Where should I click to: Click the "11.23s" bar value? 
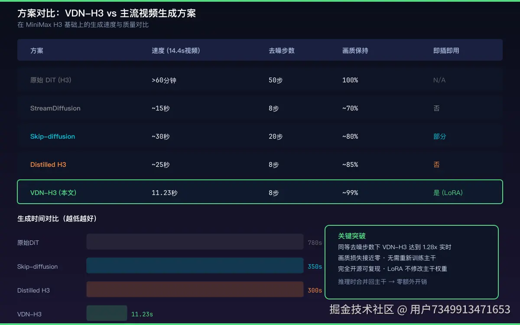point(142,314)
